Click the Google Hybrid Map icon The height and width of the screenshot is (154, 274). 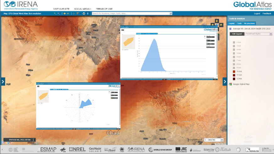point(231,84)
